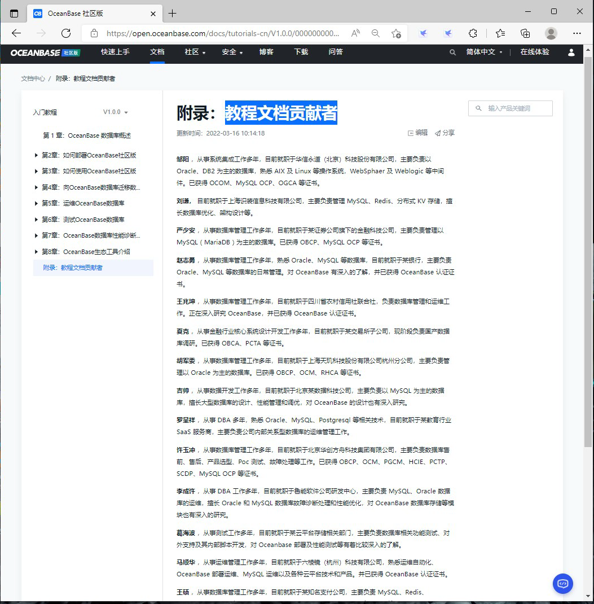Click the highlighted heading 教程文档贡献者

click(x=281, y=113)
